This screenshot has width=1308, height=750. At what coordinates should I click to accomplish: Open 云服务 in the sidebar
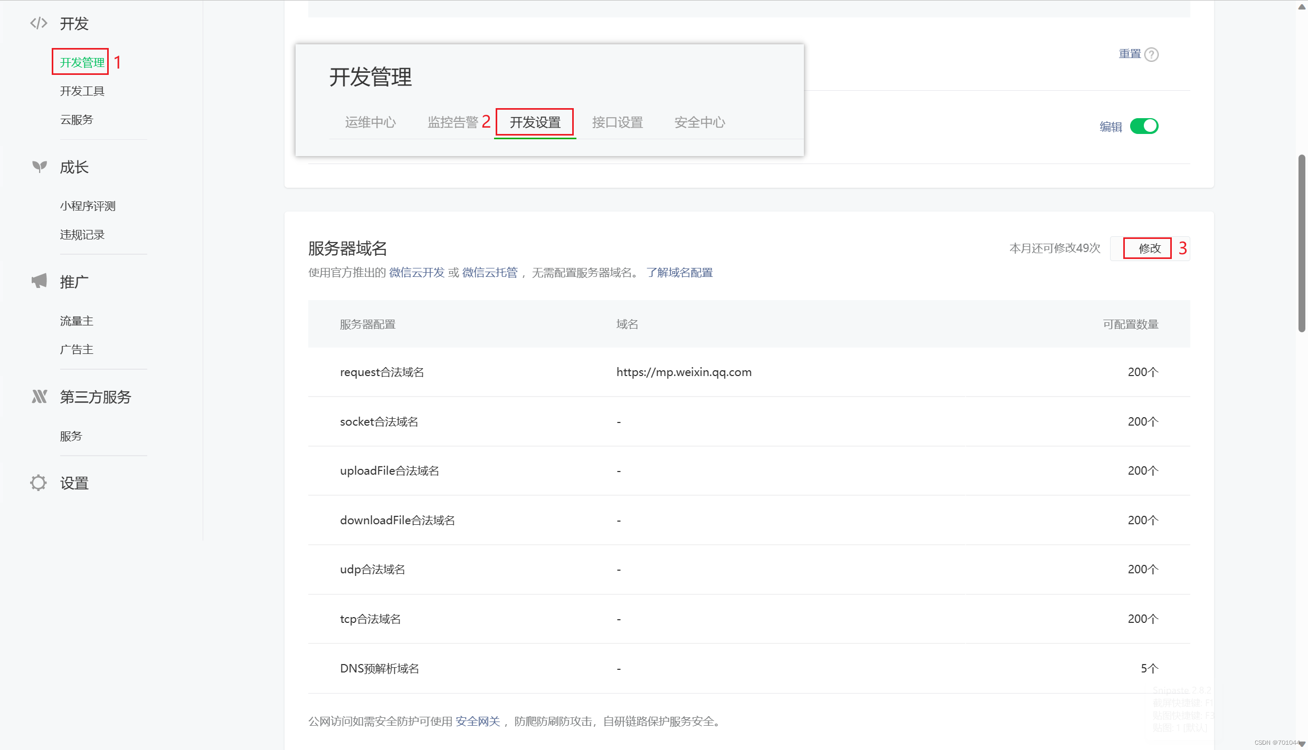[77, 120]
